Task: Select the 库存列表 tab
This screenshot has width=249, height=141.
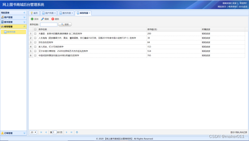Action: 83,13
